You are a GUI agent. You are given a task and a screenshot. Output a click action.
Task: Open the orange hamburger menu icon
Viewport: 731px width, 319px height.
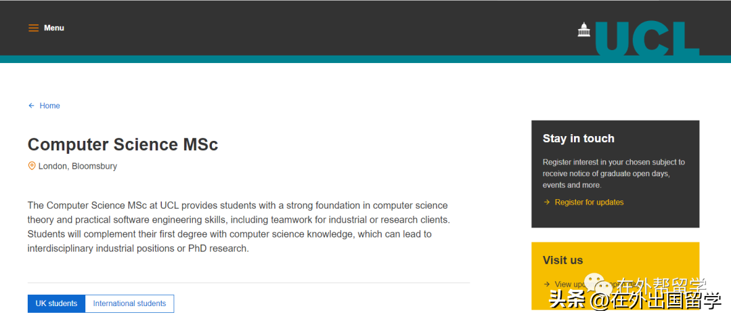34,28
